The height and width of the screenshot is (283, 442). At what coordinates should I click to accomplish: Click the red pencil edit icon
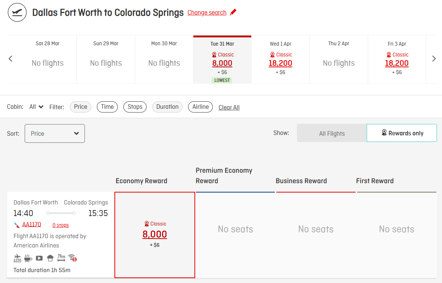click(233, 12)
